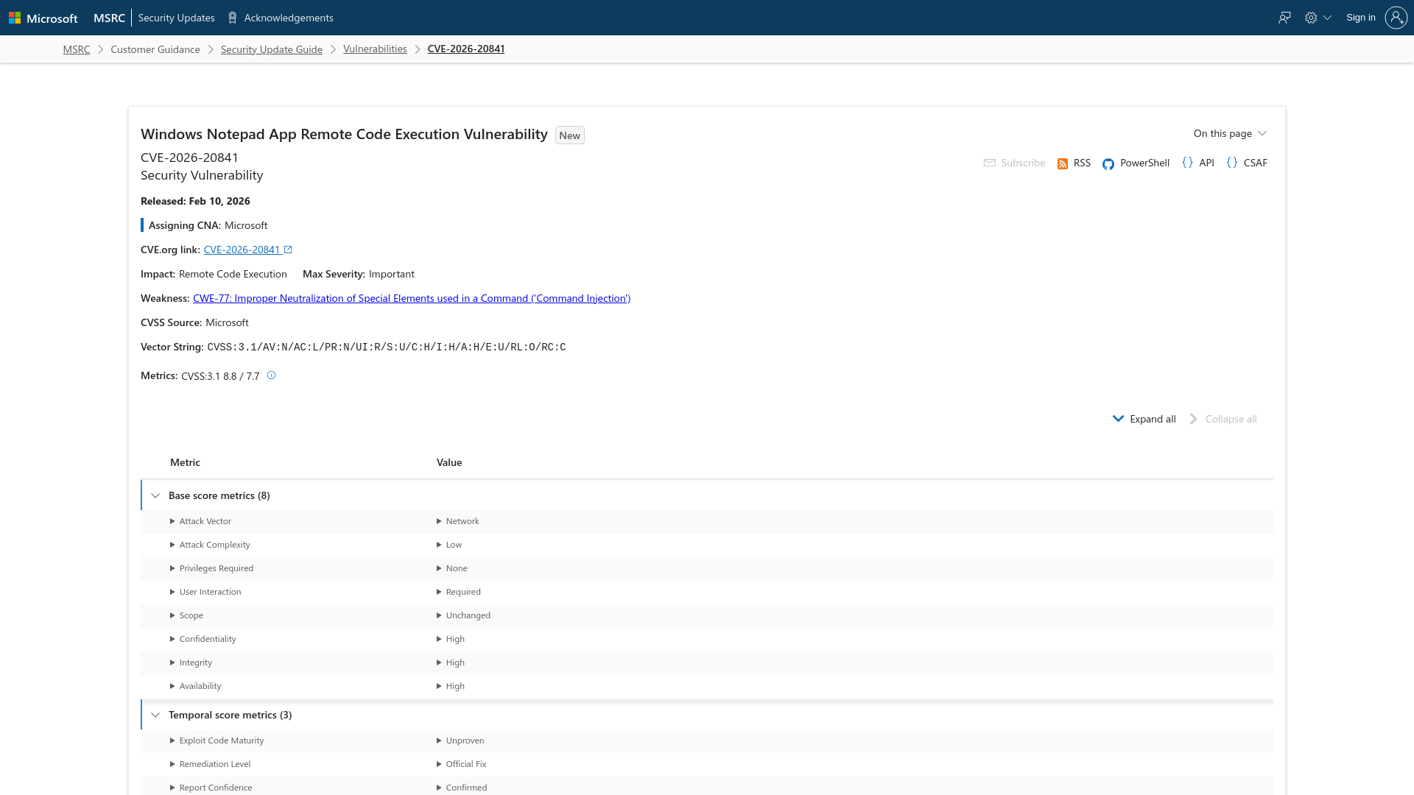Screen dimensions: 1414x795
Task: Open the CWE-77 Command Injection weakness link
Action: [x=411, y=298]
